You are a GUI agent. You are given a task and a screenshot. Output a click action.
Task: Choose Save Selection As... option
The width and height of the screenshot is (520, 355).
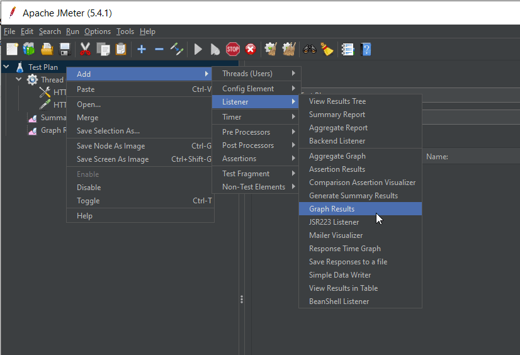pos(140,131)
